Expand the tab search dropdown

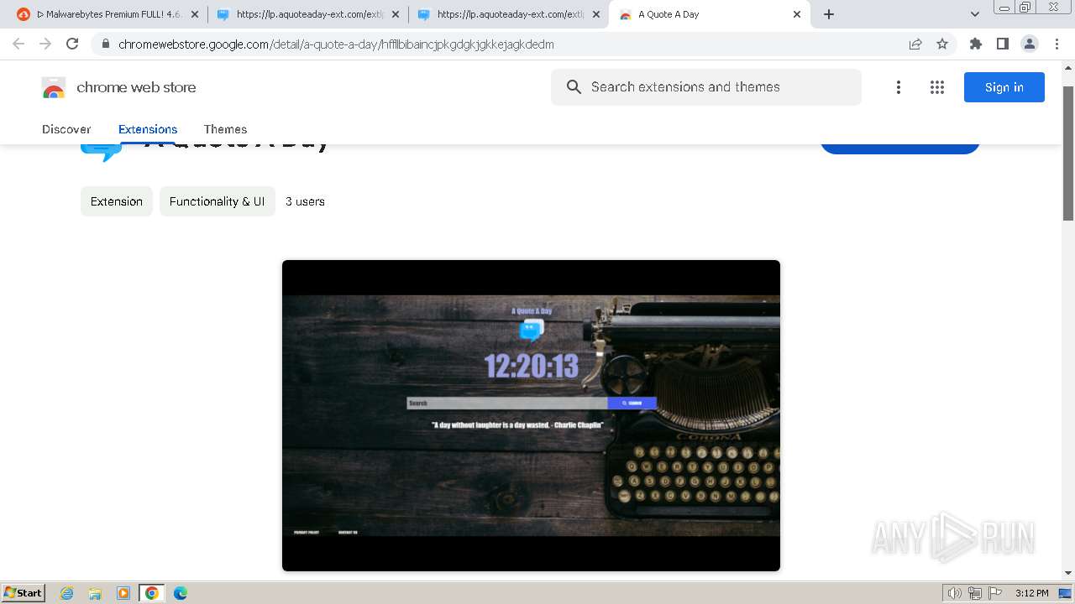[975, 14]
